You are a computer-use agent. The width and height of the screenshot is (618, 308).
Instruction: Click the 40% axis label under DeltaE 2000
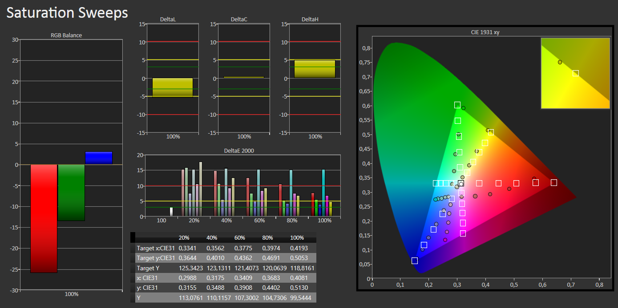(x=227, y=221)
